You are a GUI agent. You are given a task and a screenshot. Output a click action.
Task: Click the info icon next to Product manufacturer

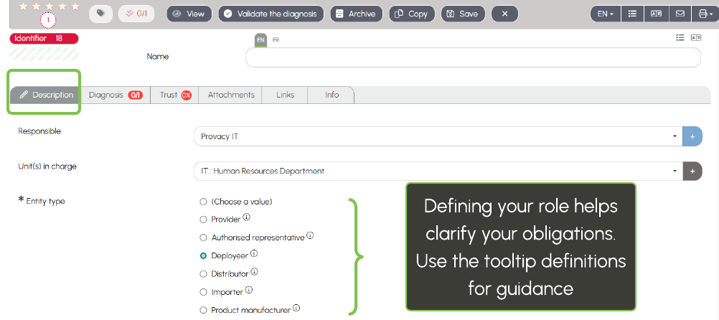(296, 309)
